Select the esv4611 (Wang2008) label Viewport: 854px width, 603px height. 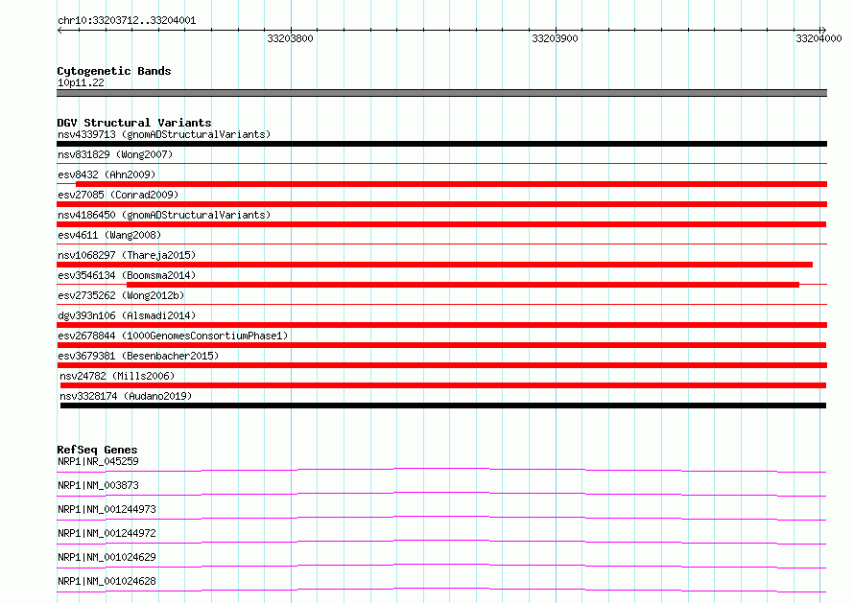pyautogui.click(x=109, y=235)
